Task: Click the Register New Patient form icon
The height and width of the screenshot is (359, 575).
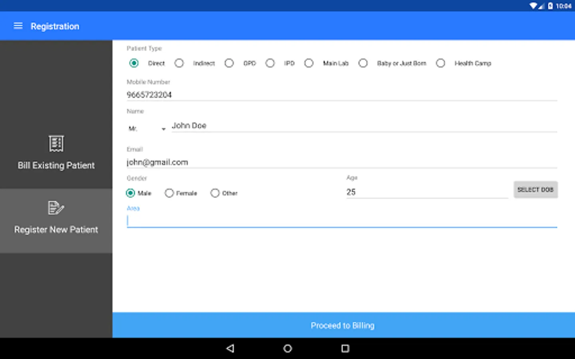Action: point(56,208)
